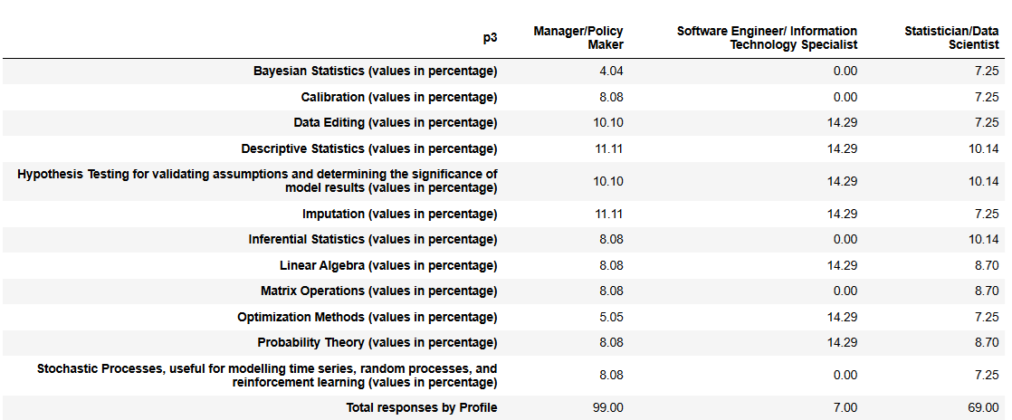Click the Hypothesis Testing row label
The image size is (1012, 420).
(257, 181)
